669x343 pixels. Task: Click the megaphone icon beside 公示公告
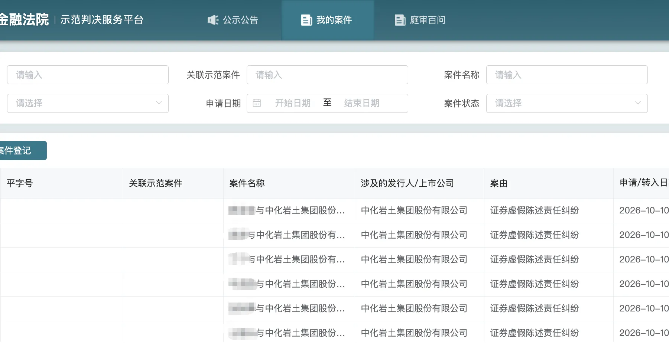[213, 20]
